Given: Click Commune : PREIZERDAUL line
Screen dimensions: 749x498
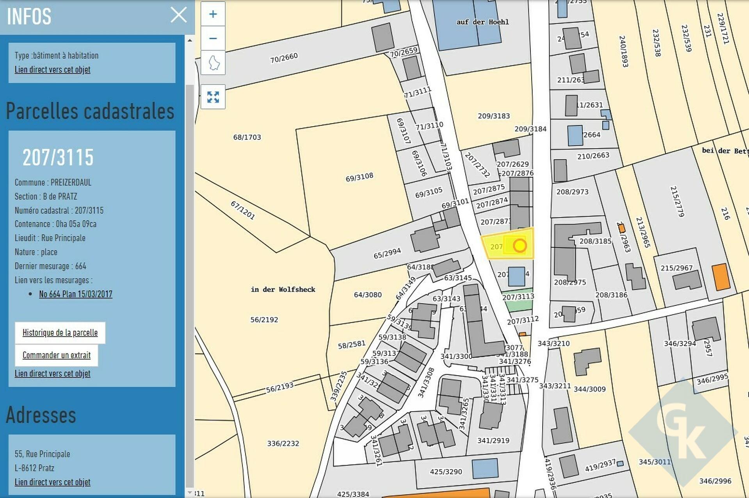Looking at the screenshot, I should [x=53, y=182].
